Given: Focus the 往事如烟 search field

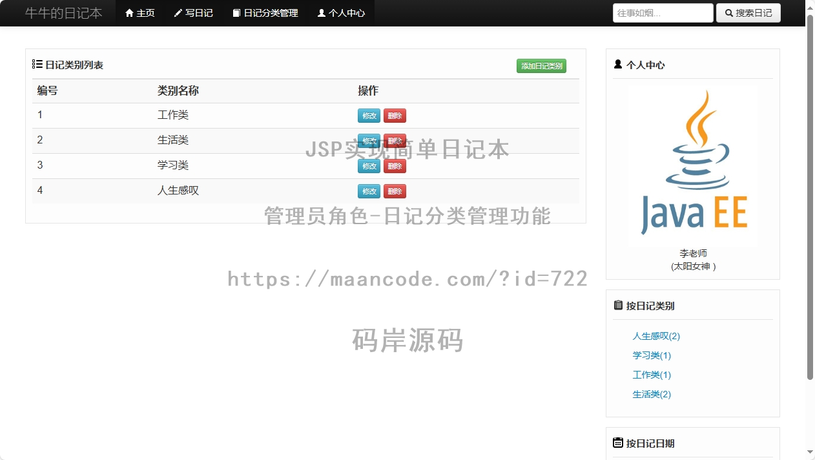Looking at the screenshot, I should (x=663, y=13).
